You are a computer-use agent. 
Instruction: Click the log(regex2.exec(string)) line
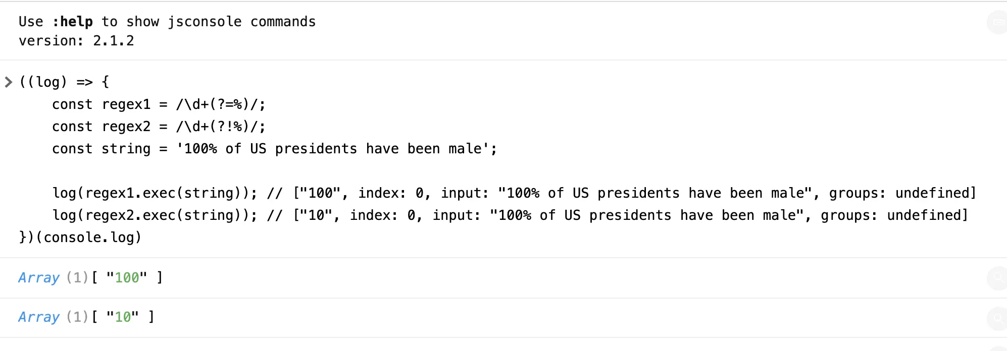510,215
